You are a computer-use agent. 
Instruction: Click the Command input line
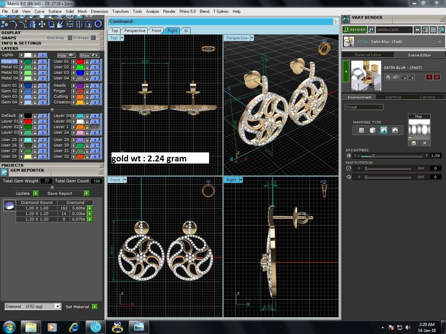point(221,22)
